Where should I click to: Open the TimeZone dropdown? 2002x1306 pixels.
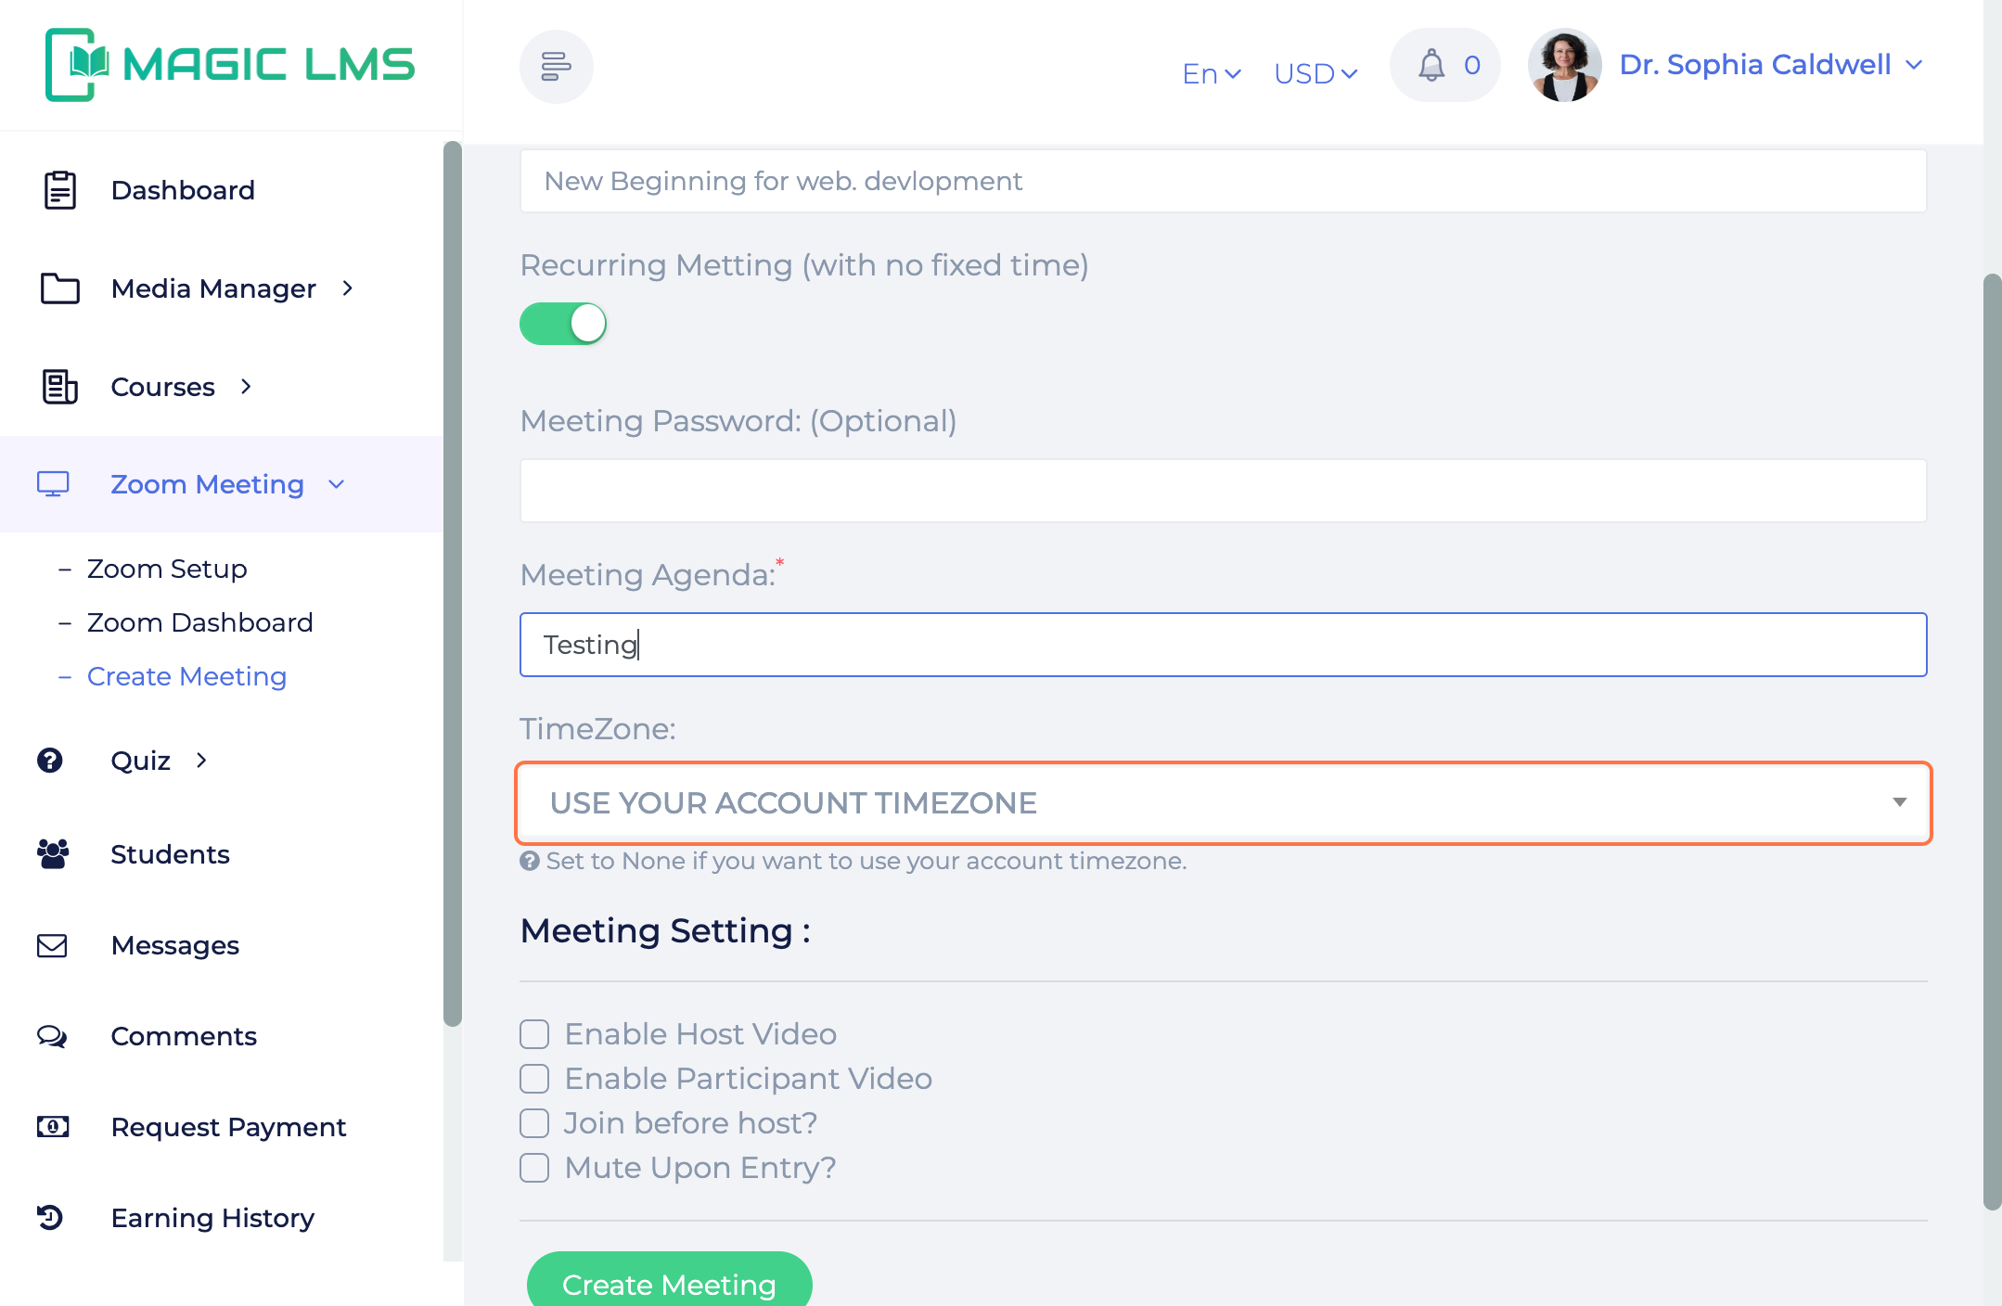1224,803
